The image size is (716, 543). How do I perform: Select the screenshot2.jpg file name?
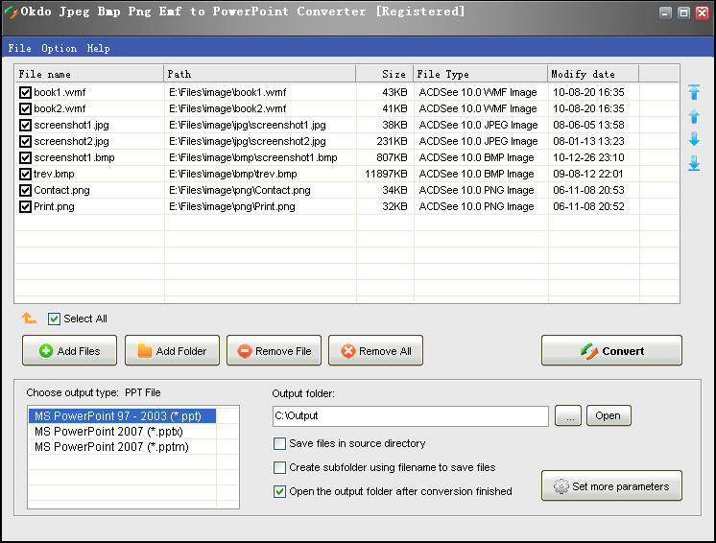pos(71,141)
